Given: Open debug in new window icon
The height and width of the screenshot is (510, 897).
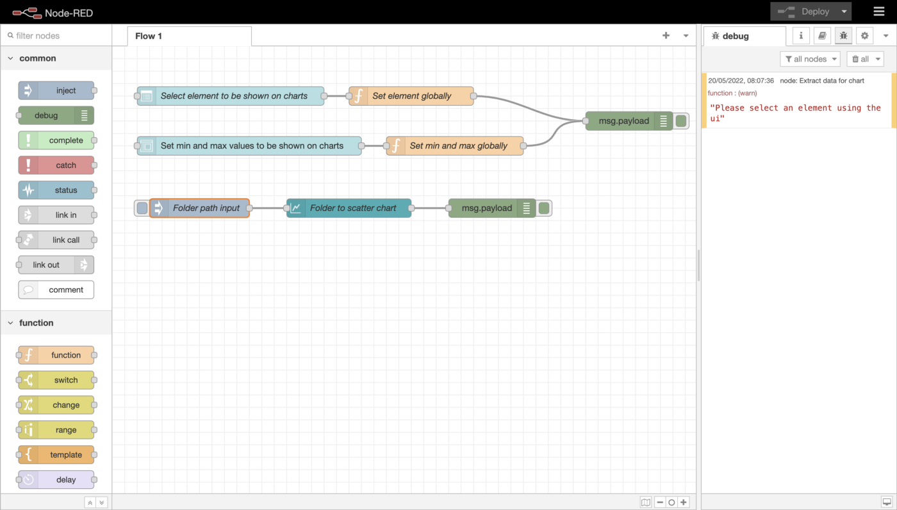Looking at the screenshot, I should pyautogui.click(x=887, y=502).
